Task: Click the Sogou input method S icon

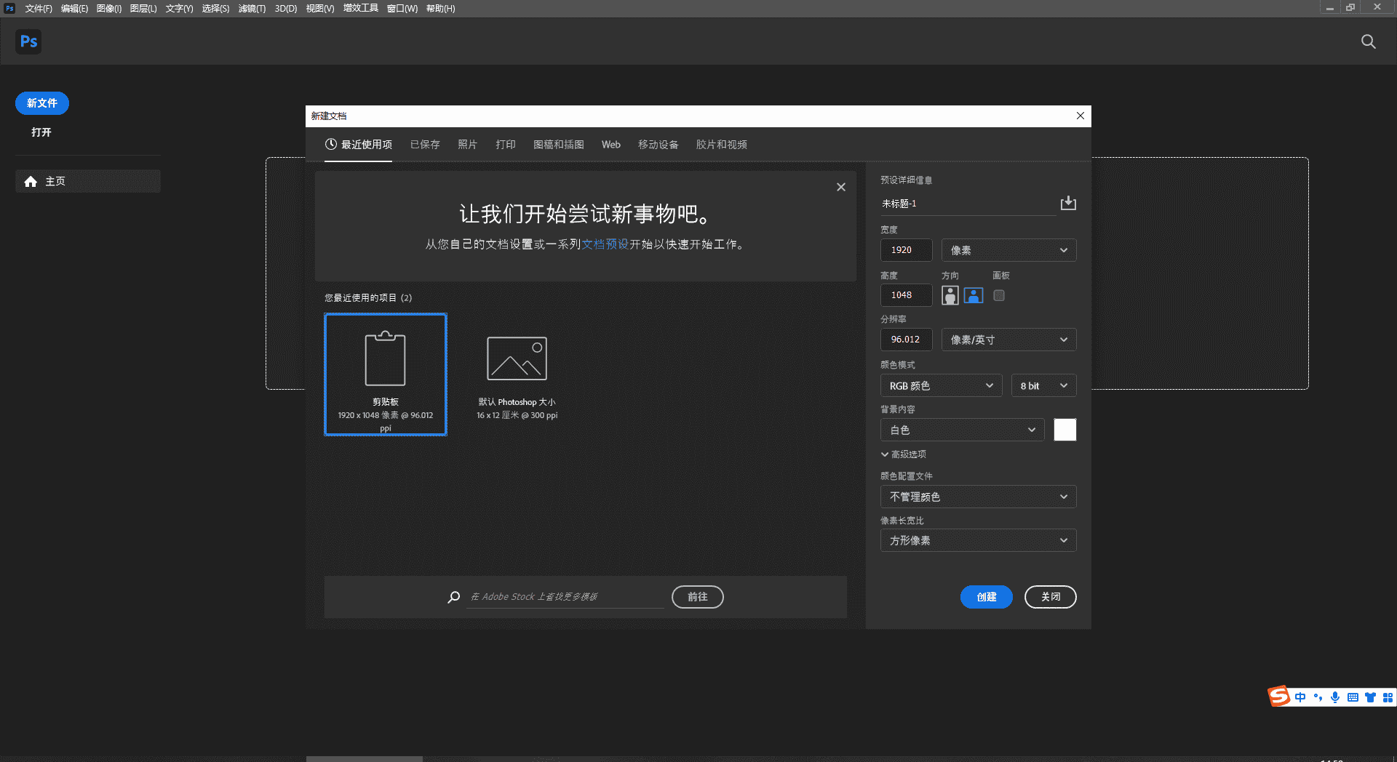Action: tap(1278, 697)
